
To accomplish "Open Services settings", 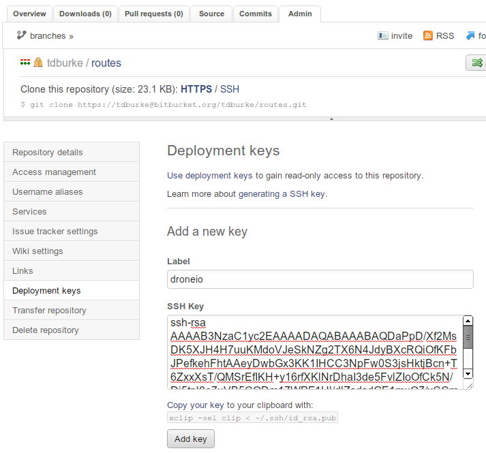I will tap(72, 212).
